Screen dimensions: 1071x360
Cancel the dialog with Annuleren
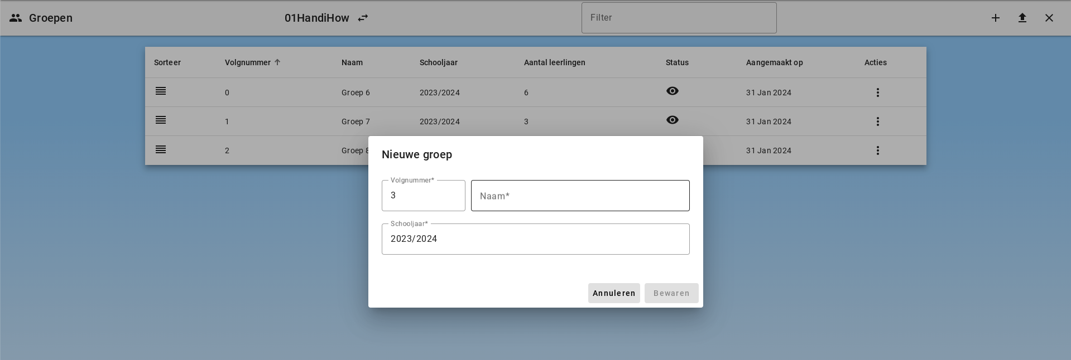coord(613,293)
